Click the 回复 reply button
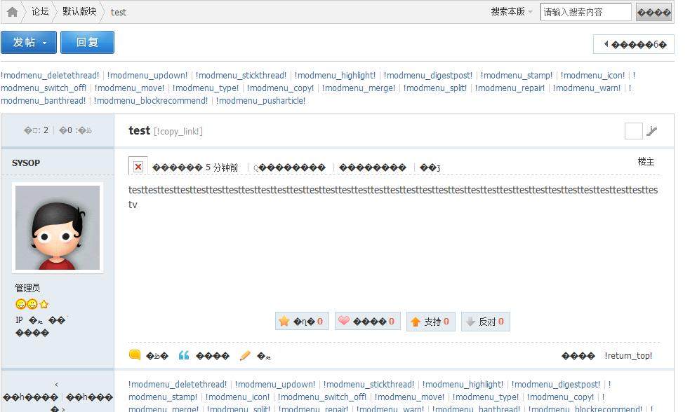The image size is (697, 412). tap(87, 42)
